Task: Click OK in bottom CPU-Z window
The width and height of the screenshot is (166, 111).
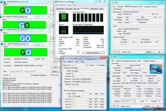Action: 158,106
